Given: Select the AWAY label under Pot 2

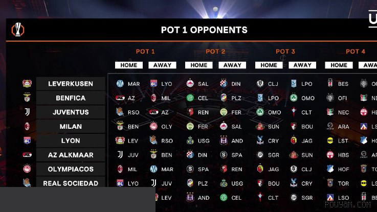Looking at the screenshot, I should (x=232, y=65).
